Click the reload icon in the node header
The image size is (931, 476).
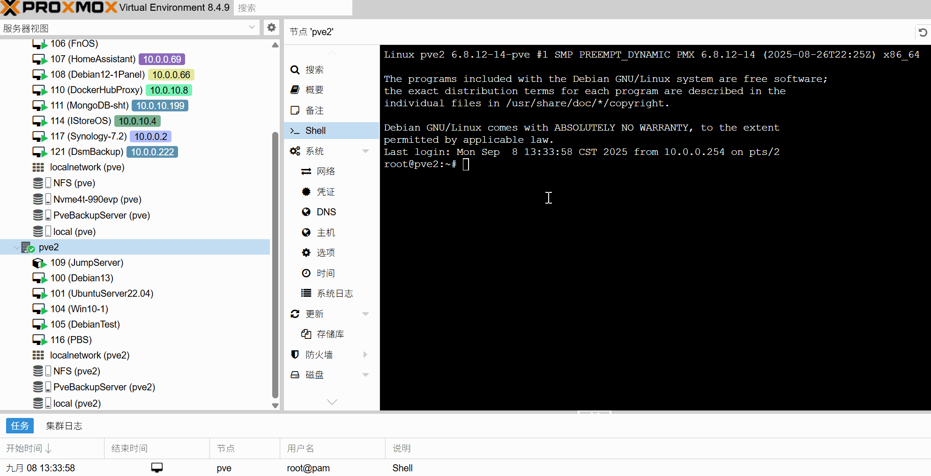click(x=923, y=32)
